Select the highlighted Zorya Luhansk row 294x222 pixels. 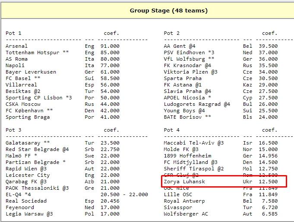coord(224,182)
